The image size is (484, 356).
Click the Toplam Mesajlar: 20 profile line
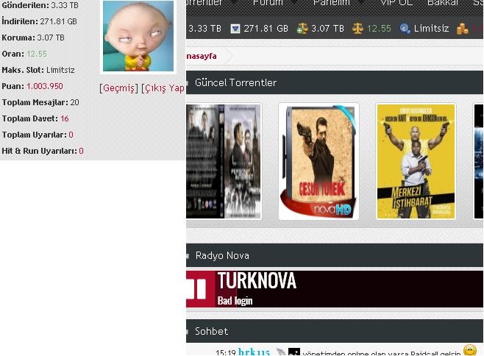coord(40,102)
